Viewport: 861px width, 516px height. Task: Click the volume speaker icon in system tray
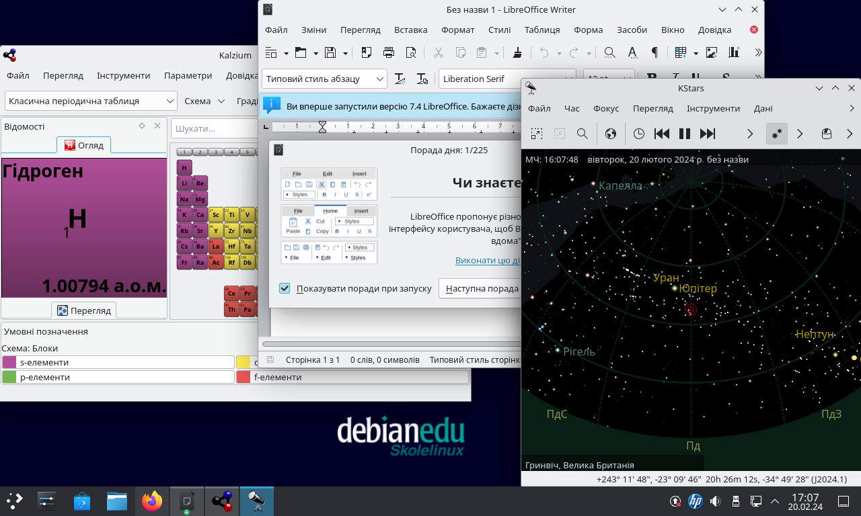715,501
